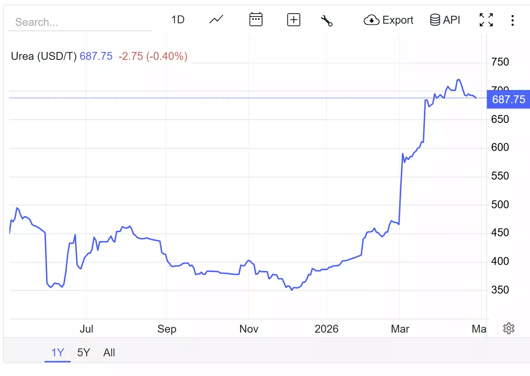The width and height of the screenshot is (530, 376).
Task: Click the Urea (USD/T) title text
Action: 44,56
